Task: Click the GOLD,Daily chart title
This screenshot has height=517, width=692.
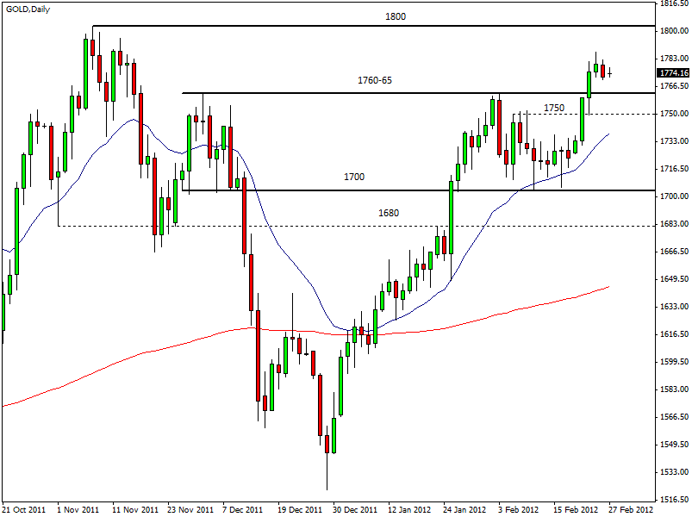Action: (28, 9)
